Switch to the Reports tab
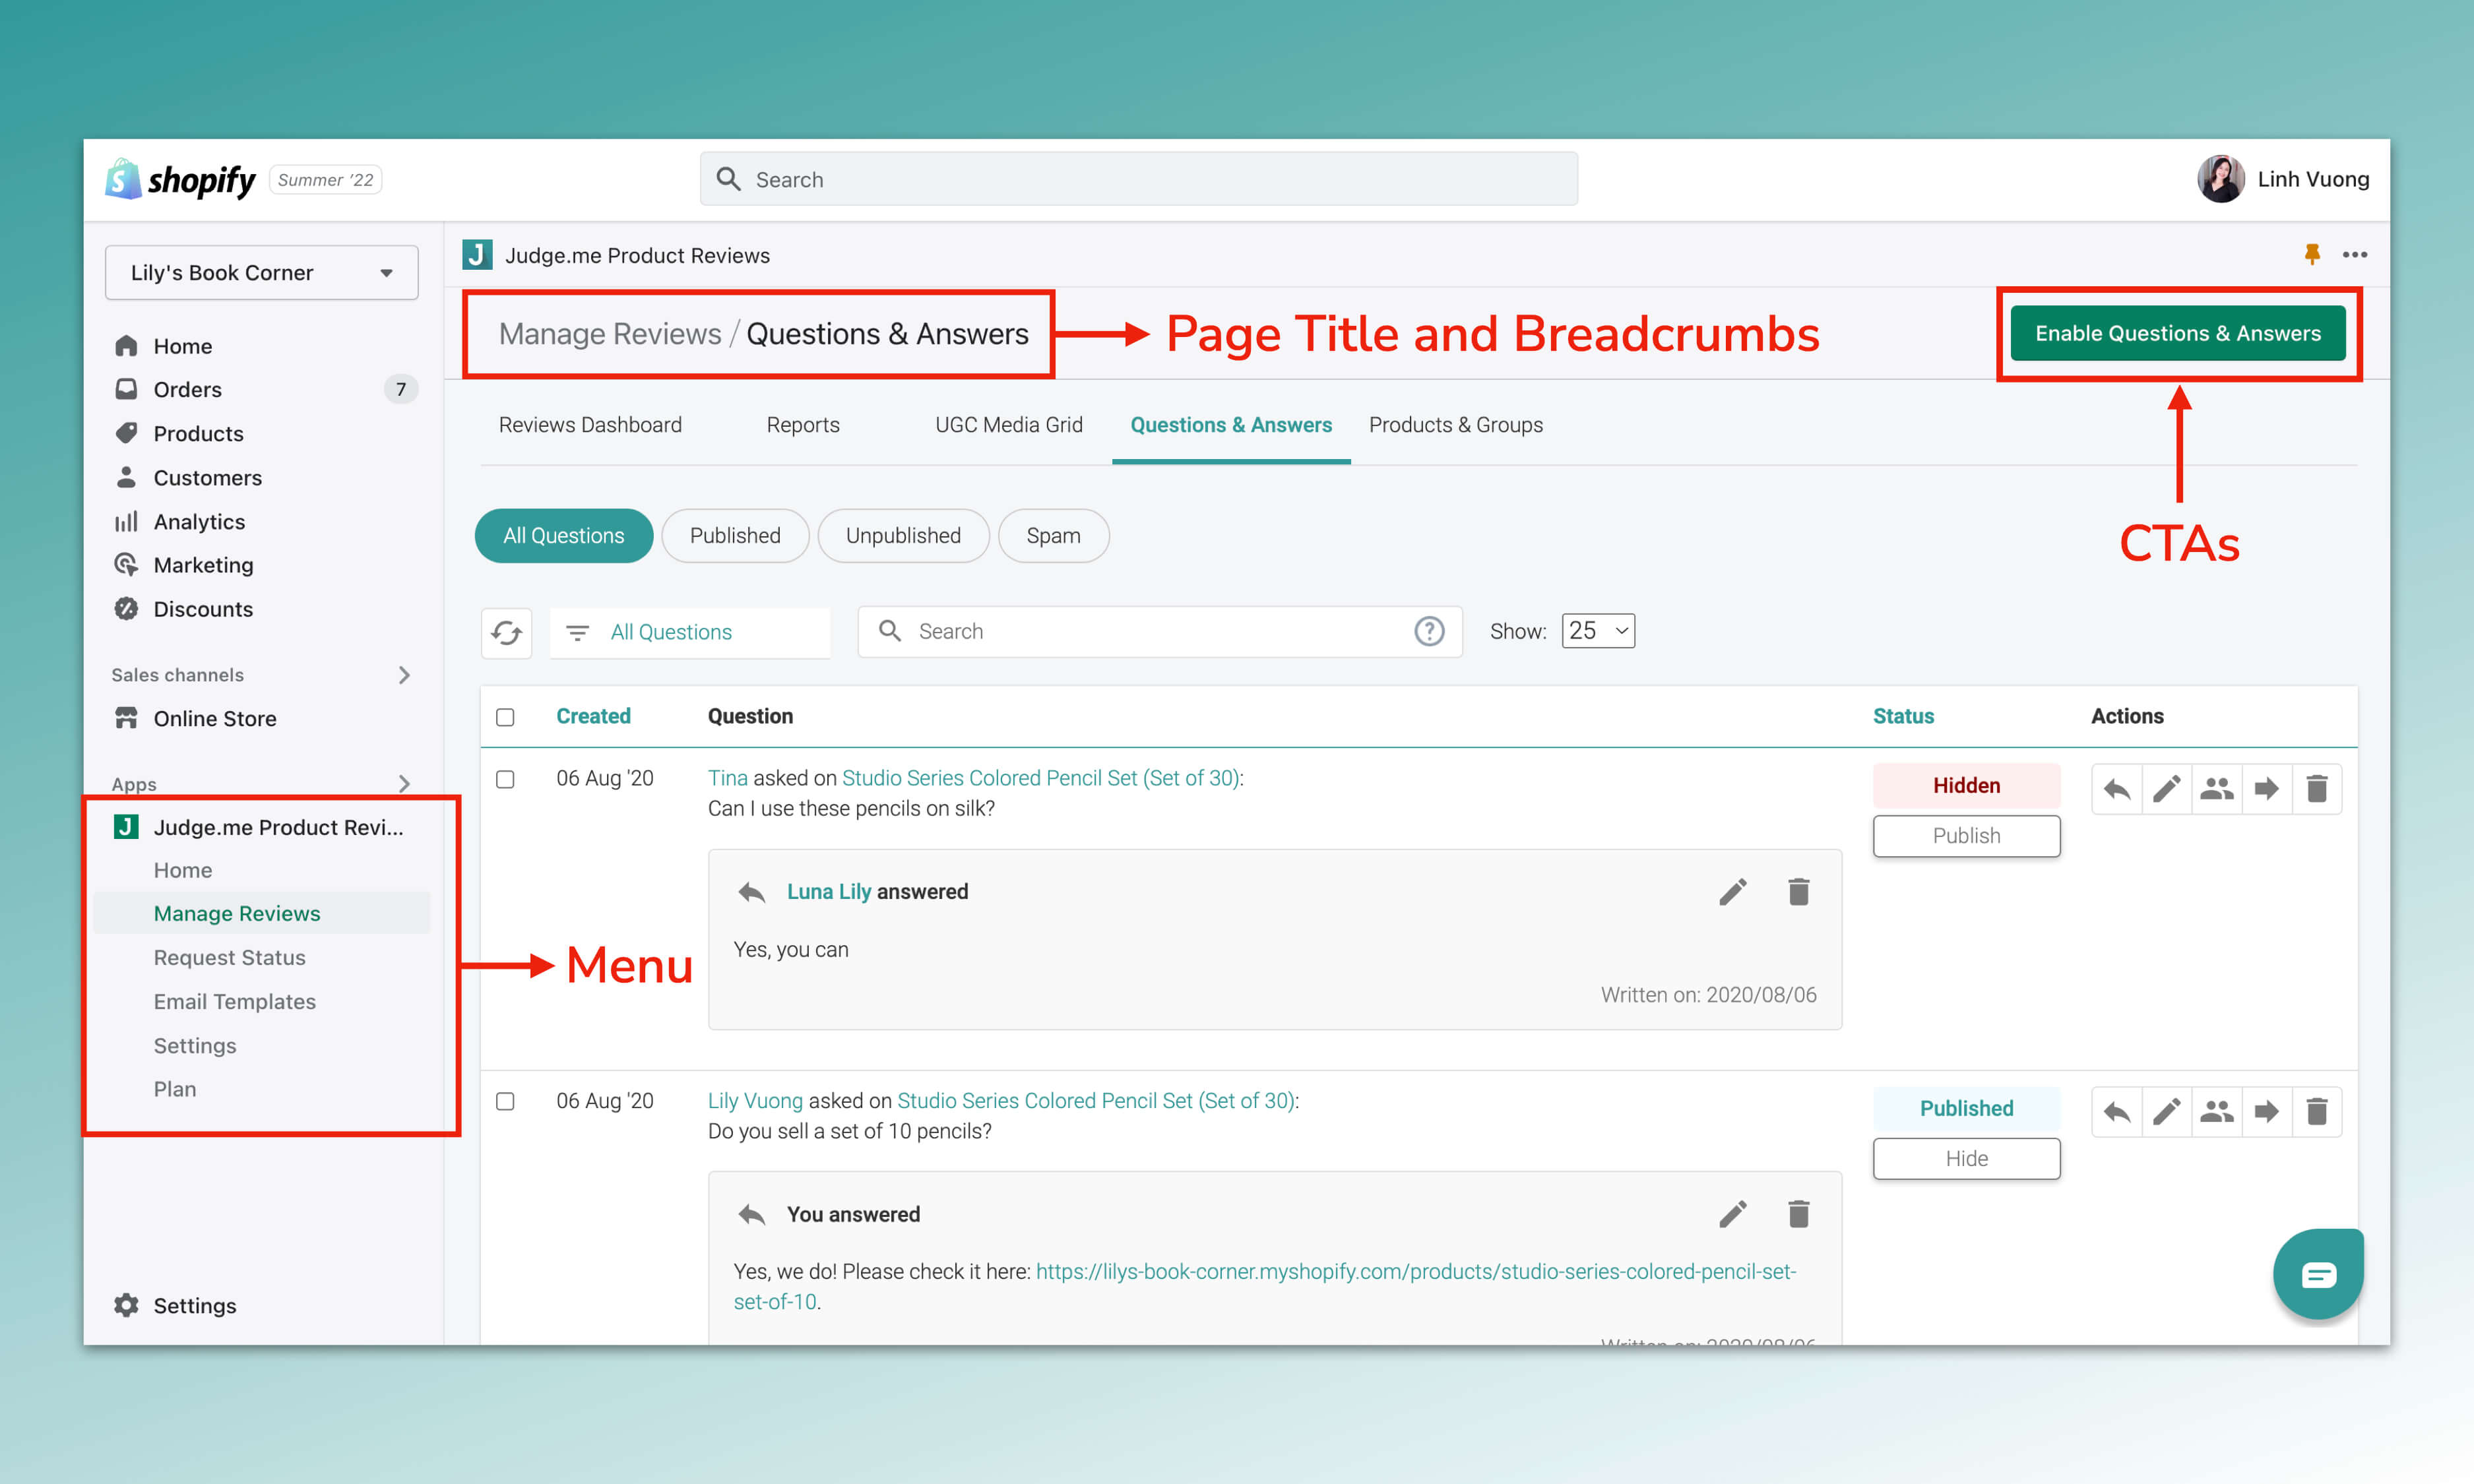 click(x=802, y=424)
